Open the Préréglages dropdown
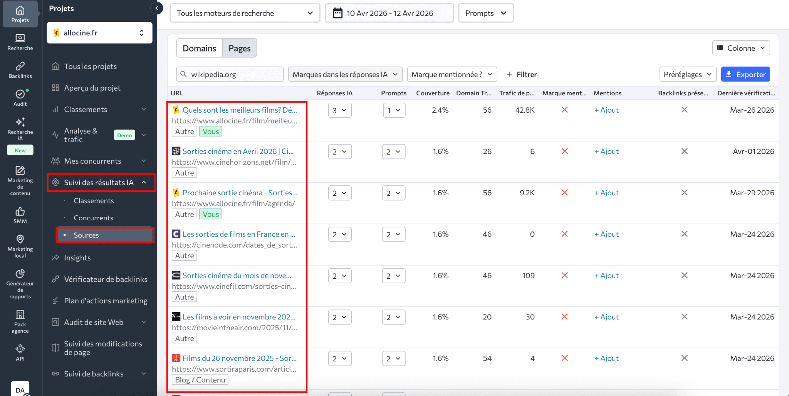 click(688, 74)
